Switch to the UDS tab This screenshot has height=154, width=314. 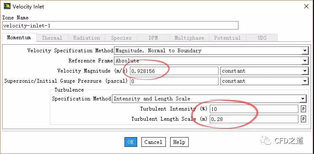tap(262, 38)
